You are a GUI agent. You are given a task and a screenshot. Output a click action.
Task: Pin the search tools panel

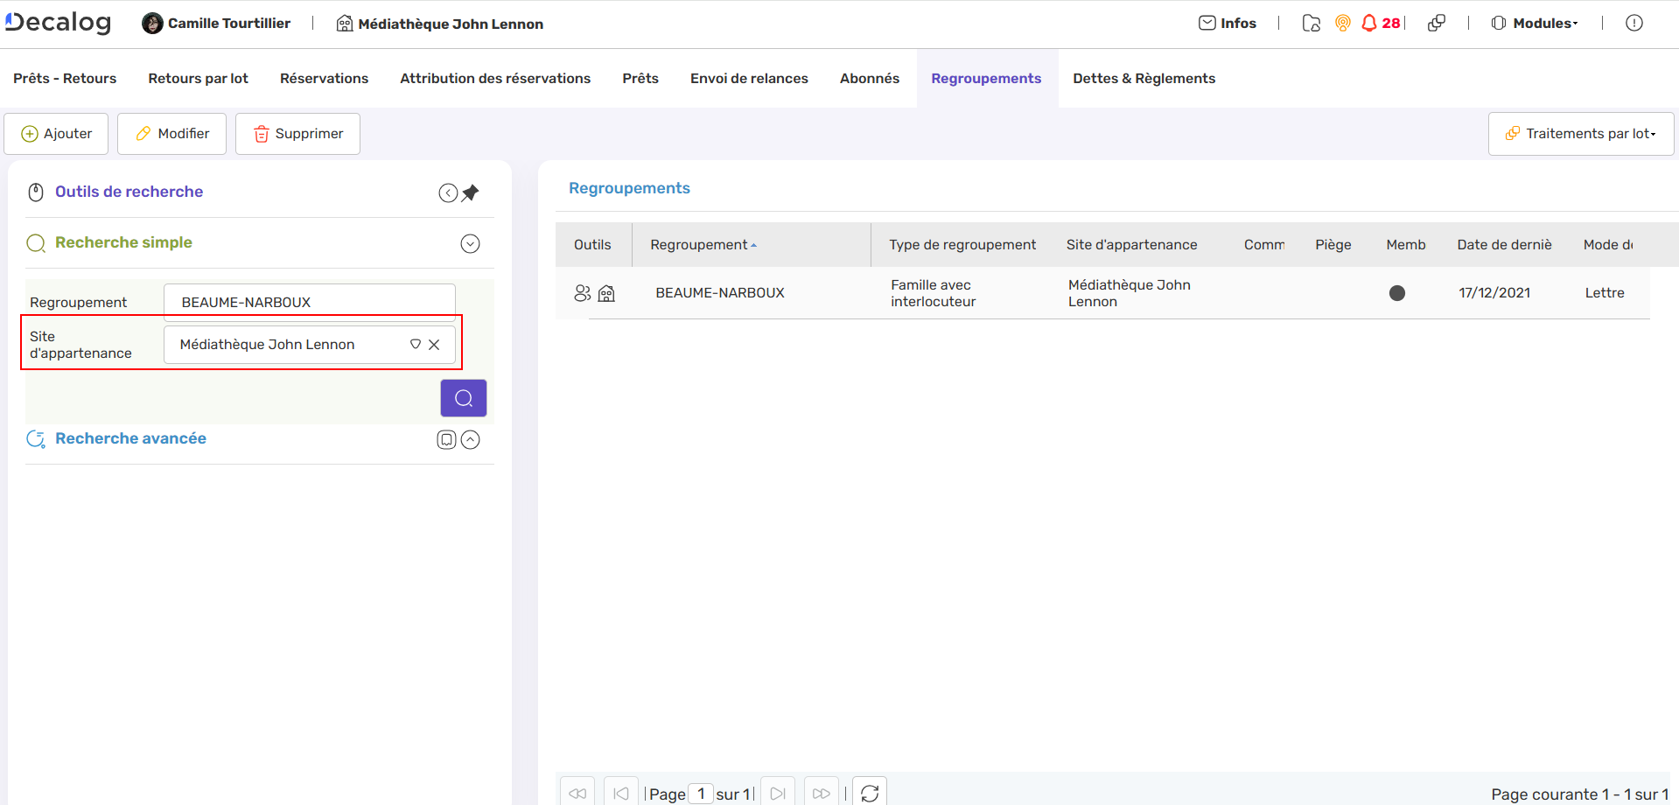coord(471,192)
